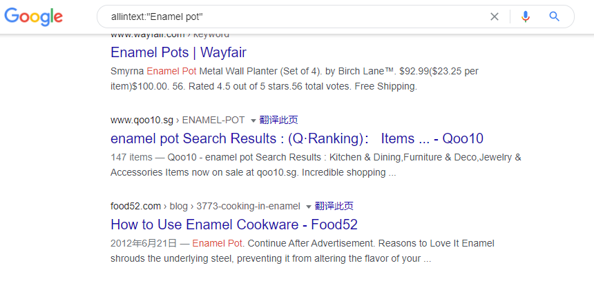Viewport: 594px width, 281px height.
Task: Click 翻译此页 for the Food52 result
Action: [x=334, y=206]
